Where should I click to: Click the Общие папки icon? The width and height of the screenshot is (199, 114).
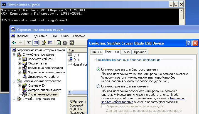pos(24,63)
